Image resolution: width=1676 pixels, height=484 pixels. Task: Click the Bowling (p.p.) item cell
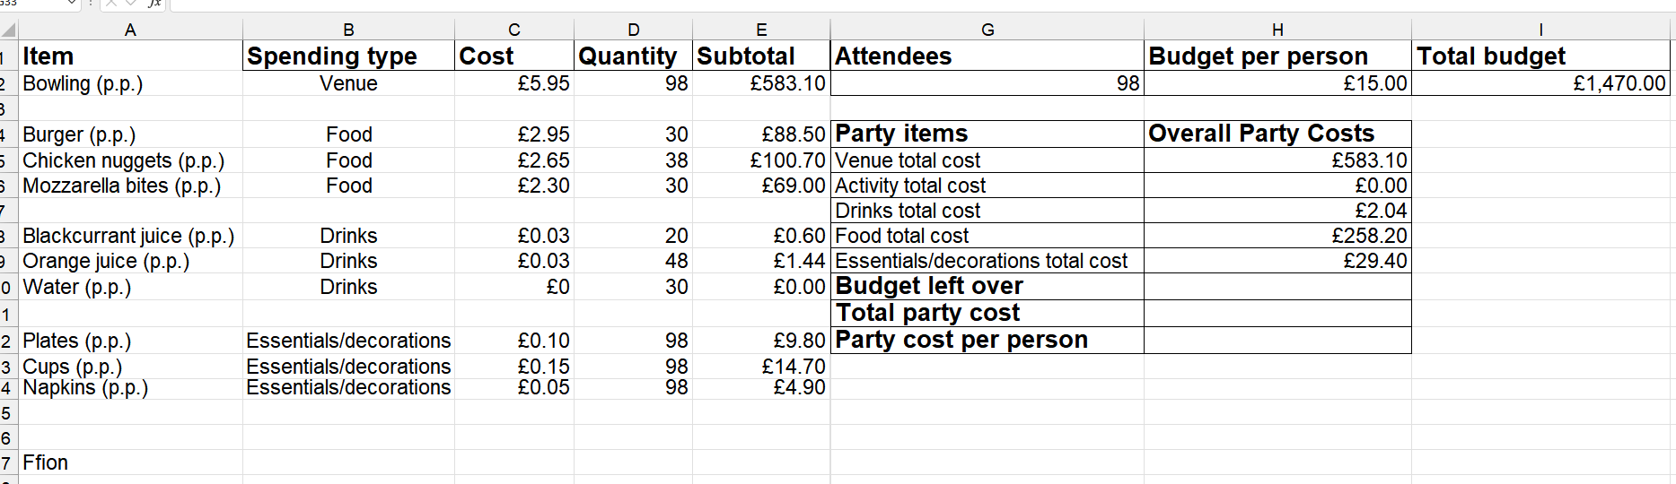[130, 83]
